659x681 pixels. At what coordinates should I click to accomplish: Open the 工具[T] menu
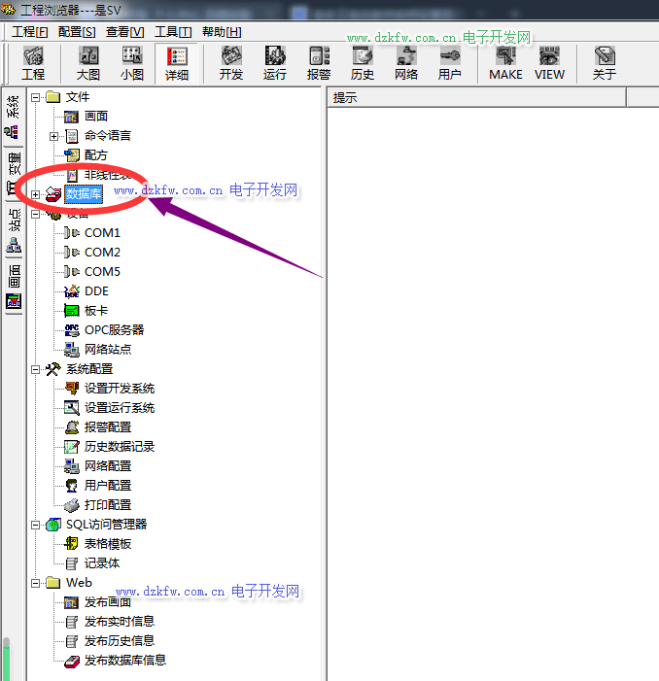point(173,31)
